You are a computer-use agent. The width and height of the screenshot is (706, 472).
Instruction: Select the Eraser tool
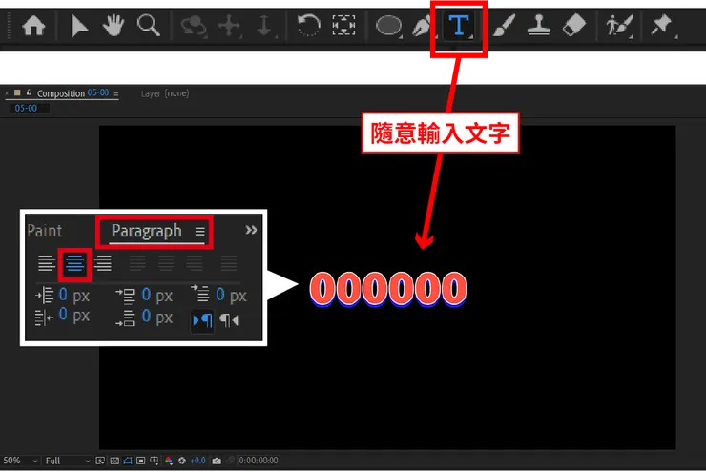(574, 25)
